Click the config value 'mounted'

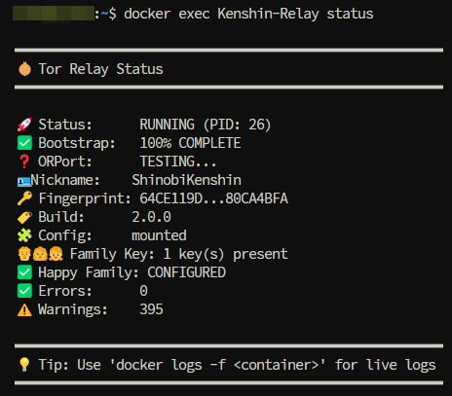[x=159, y=235]
